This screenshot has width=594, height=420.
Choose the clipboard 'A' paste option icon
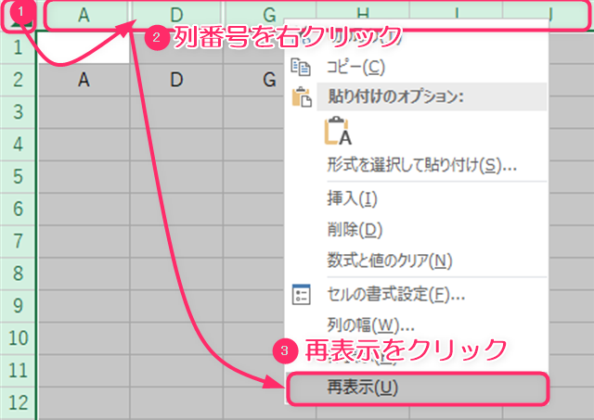point(340,133)
